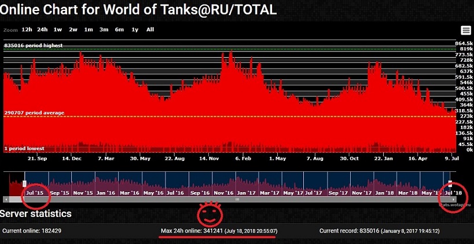Click the 290707 period average label
The image size is (474, 244).
[34, 112]
